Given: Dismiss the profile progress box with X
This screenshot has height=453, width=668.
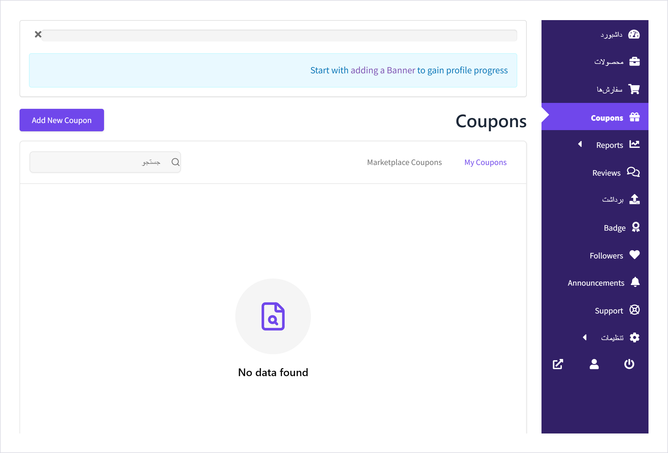Looking at the screenshot, I should click(x=38, y=34).
